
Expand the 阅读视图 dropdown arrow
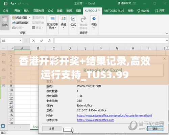(x=29, y=18)
